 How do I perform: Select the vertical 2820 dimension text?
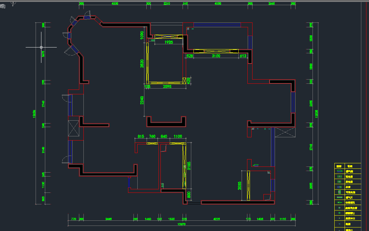click(x=142, y=64)
